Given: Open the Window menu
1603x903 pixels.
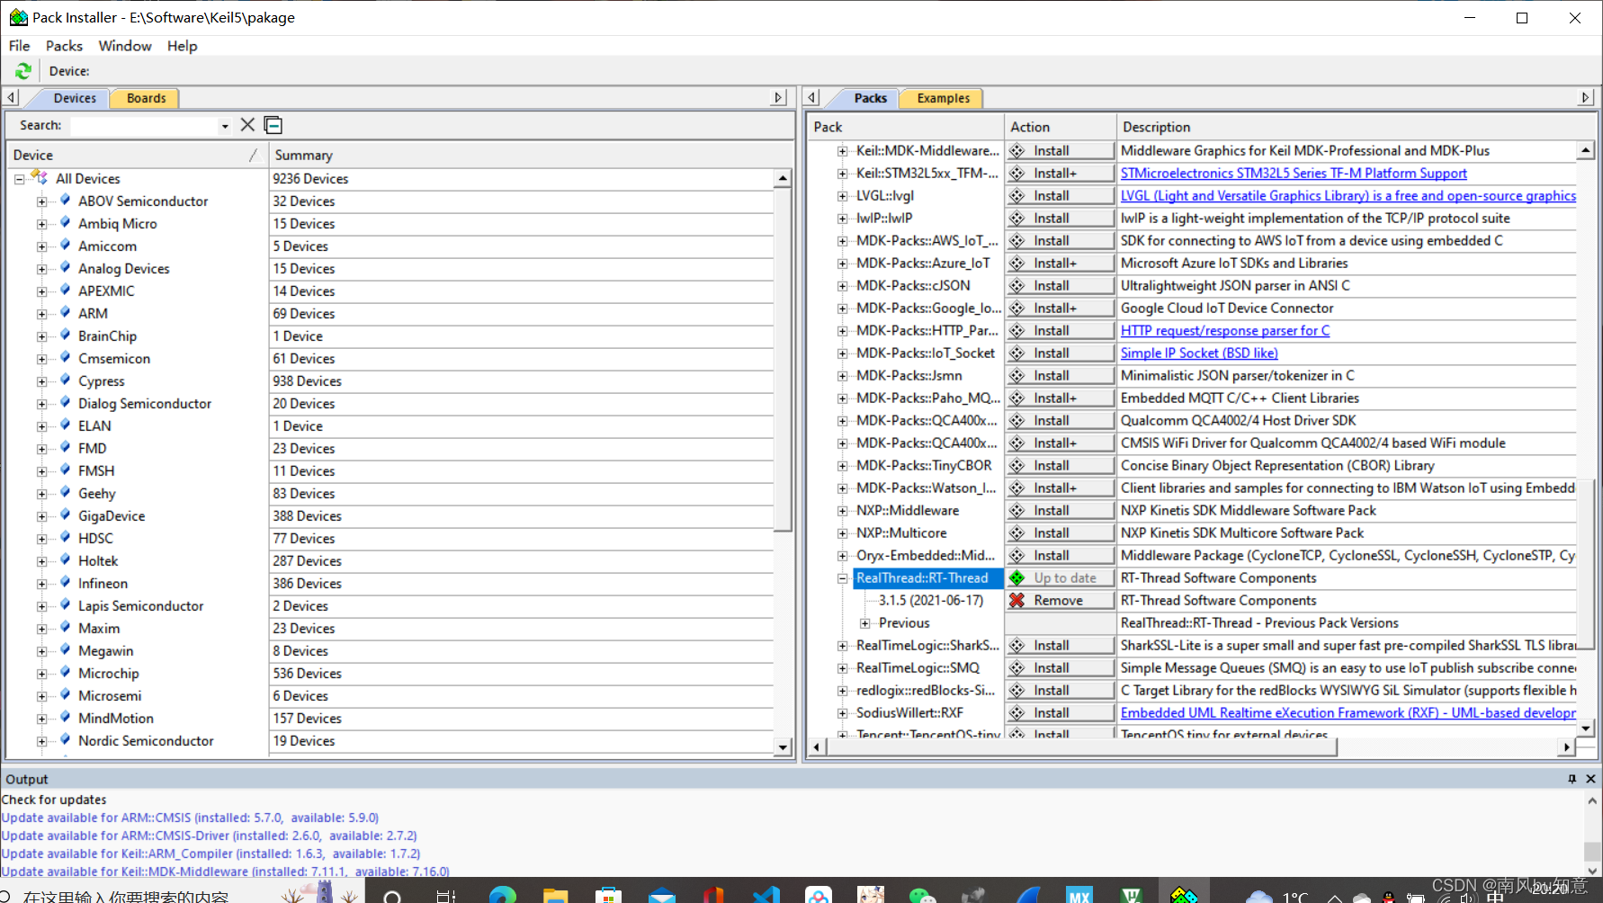Looking at the screenshot, I should (125, 46).
